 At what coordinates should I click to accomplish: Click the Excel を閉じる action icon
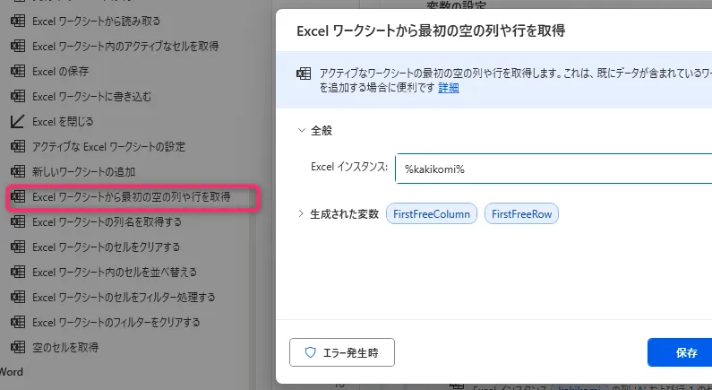(17, 120)
